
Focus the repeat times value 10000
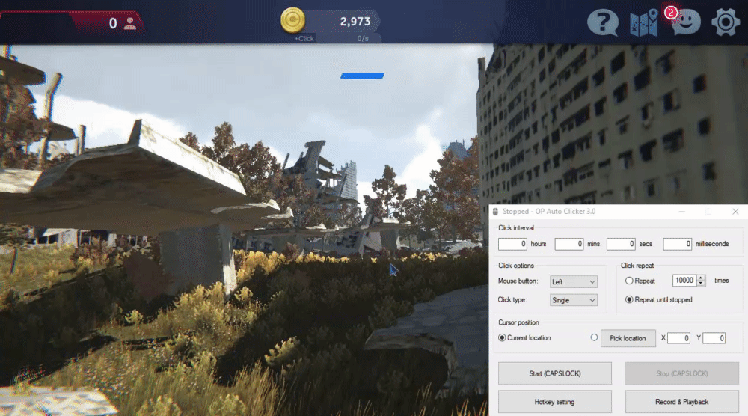click(x=684, y=281)
